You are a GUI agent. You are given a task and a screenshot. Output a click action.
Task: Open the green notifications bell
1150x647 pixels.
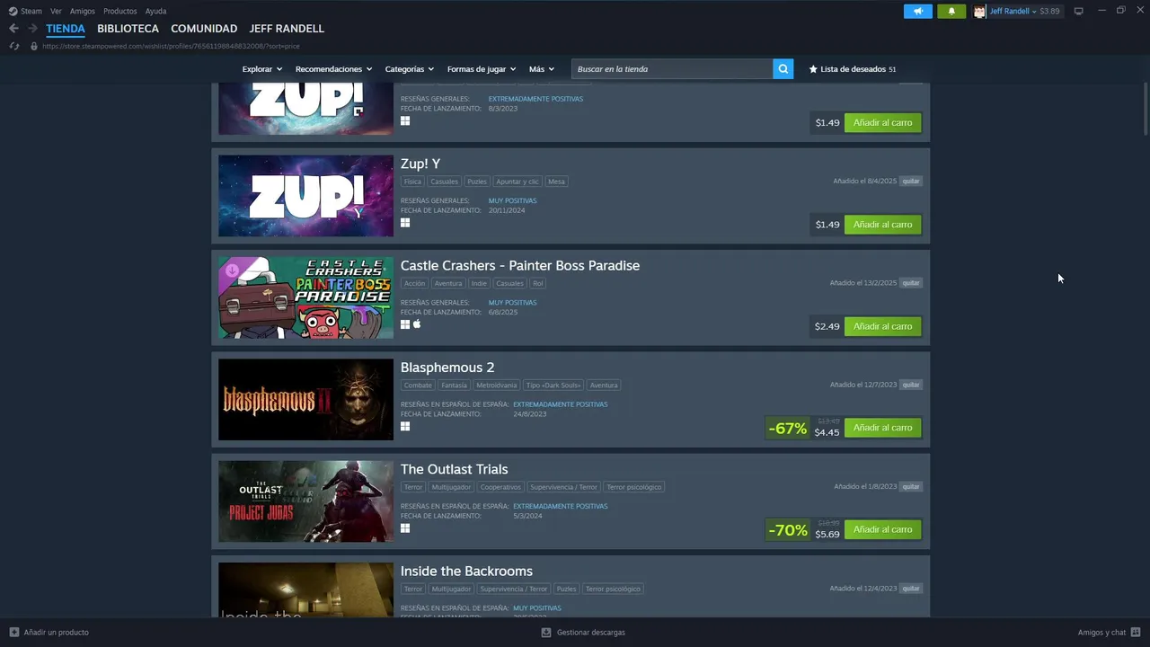(x=951, y=12)
